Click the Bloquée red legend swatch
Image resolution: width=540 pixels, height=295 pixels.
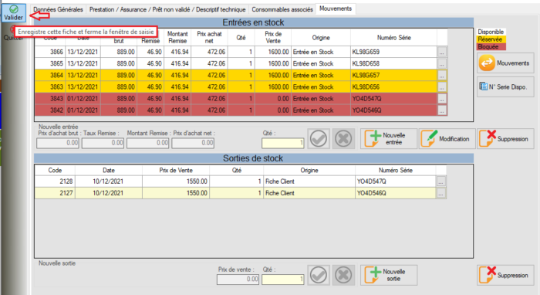click(491, 46)
